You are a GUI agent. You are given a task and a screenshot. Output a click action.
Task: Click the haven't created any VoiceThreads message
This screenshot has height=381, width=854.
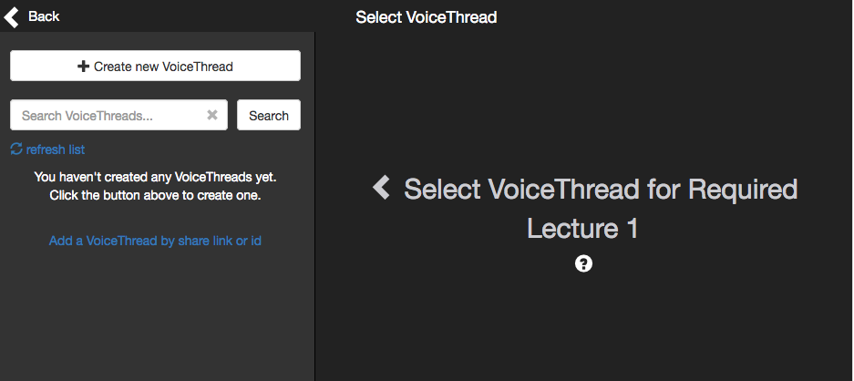[x=155, y=177]
